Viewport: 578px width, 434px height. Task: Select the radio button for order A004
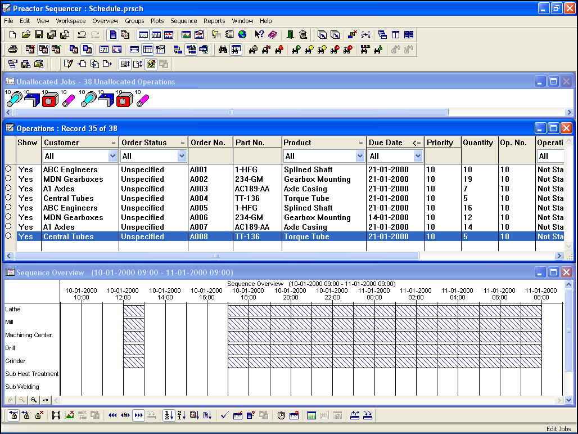pos(8,198)
